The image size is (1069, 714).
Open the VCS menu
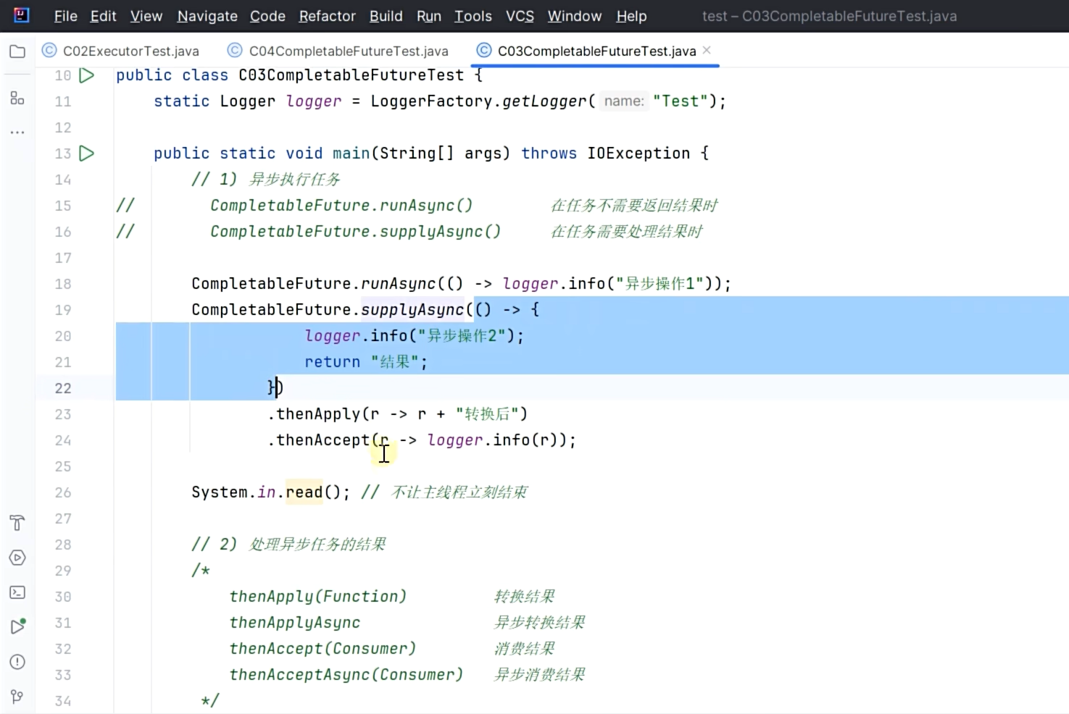tap(520, 16)
